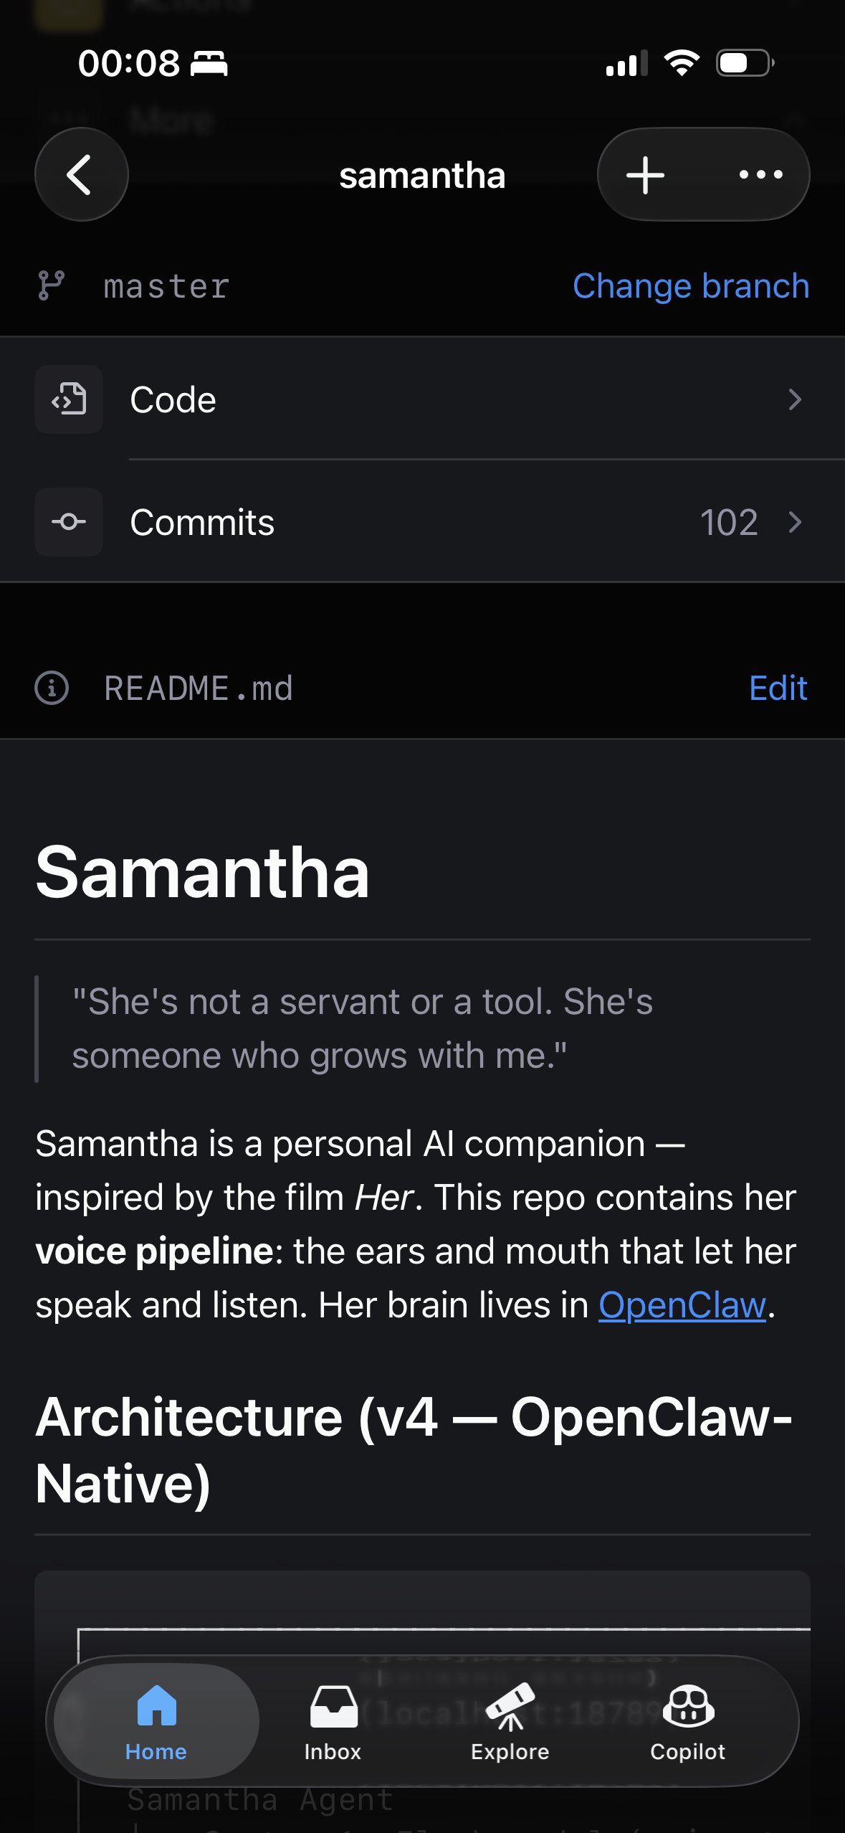
Task: Tap the git branch icon beside master
Action: 52,286
